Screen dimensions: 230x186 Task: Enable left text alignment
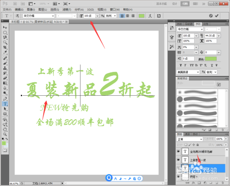[122, 16]
